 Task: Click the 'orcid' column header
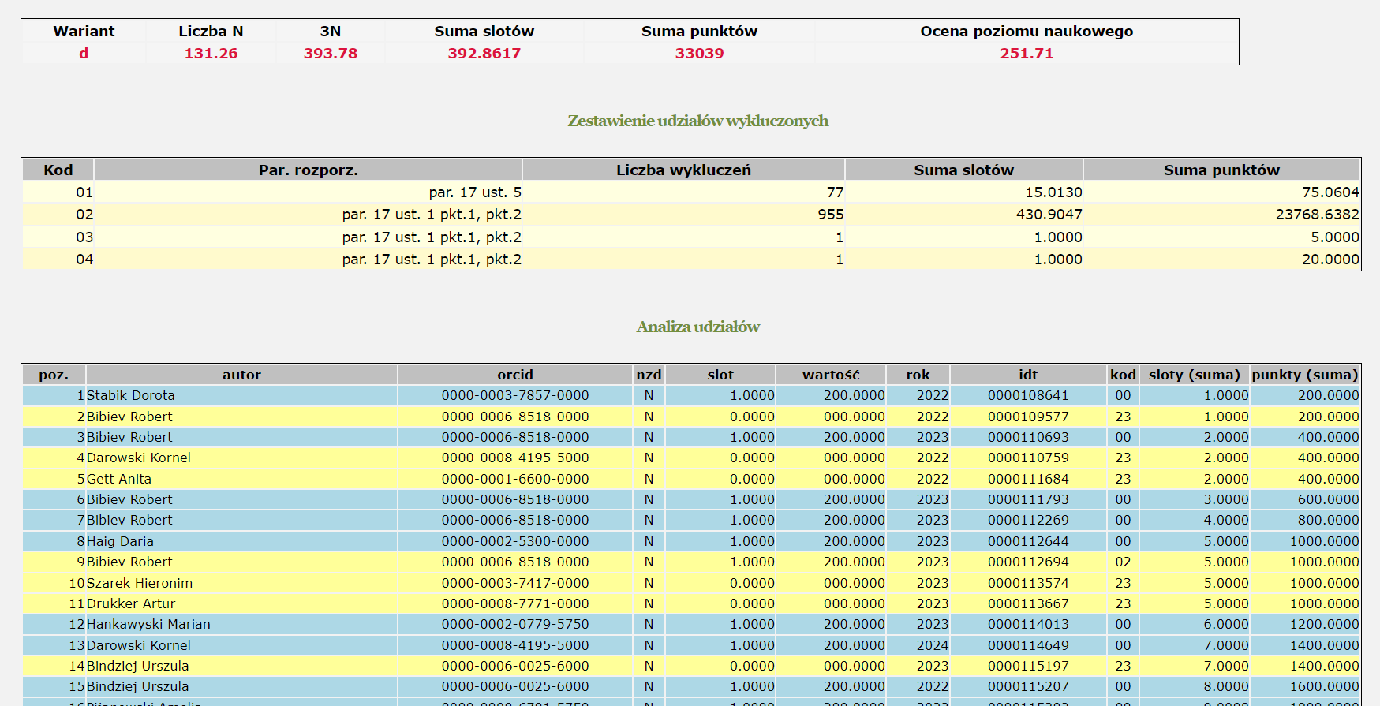point(515,375)
